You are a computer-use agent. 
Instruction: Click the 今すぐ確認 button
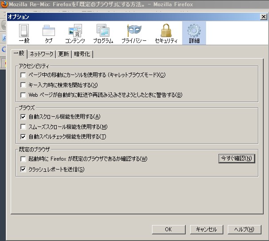(237, 158)
